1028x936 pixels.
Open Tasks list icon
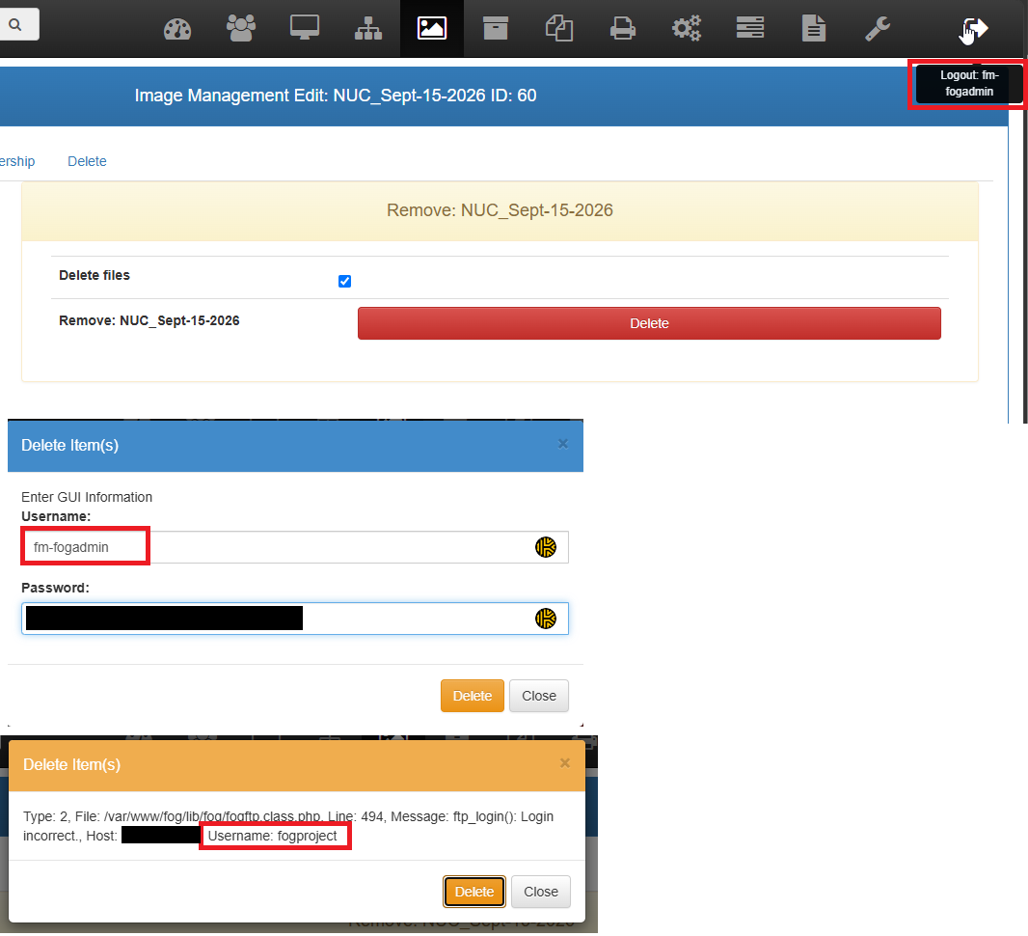point(750,28)
